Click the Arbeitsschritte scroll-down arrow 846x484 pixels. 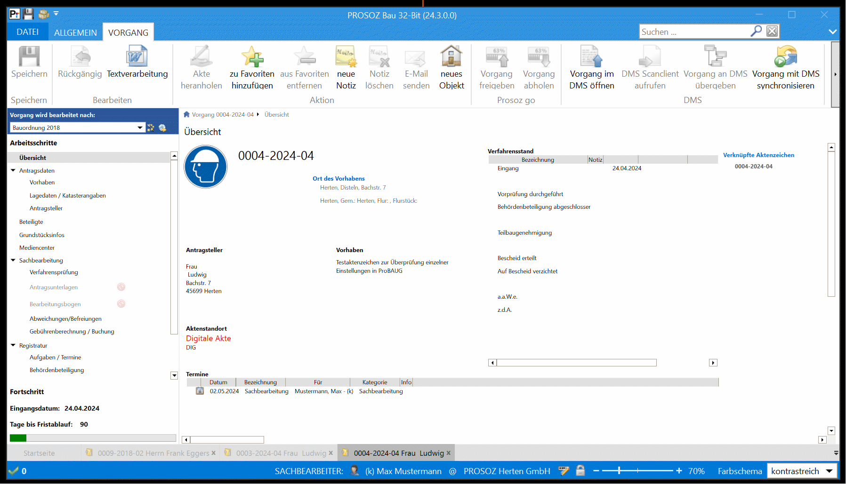click(174, 375)
